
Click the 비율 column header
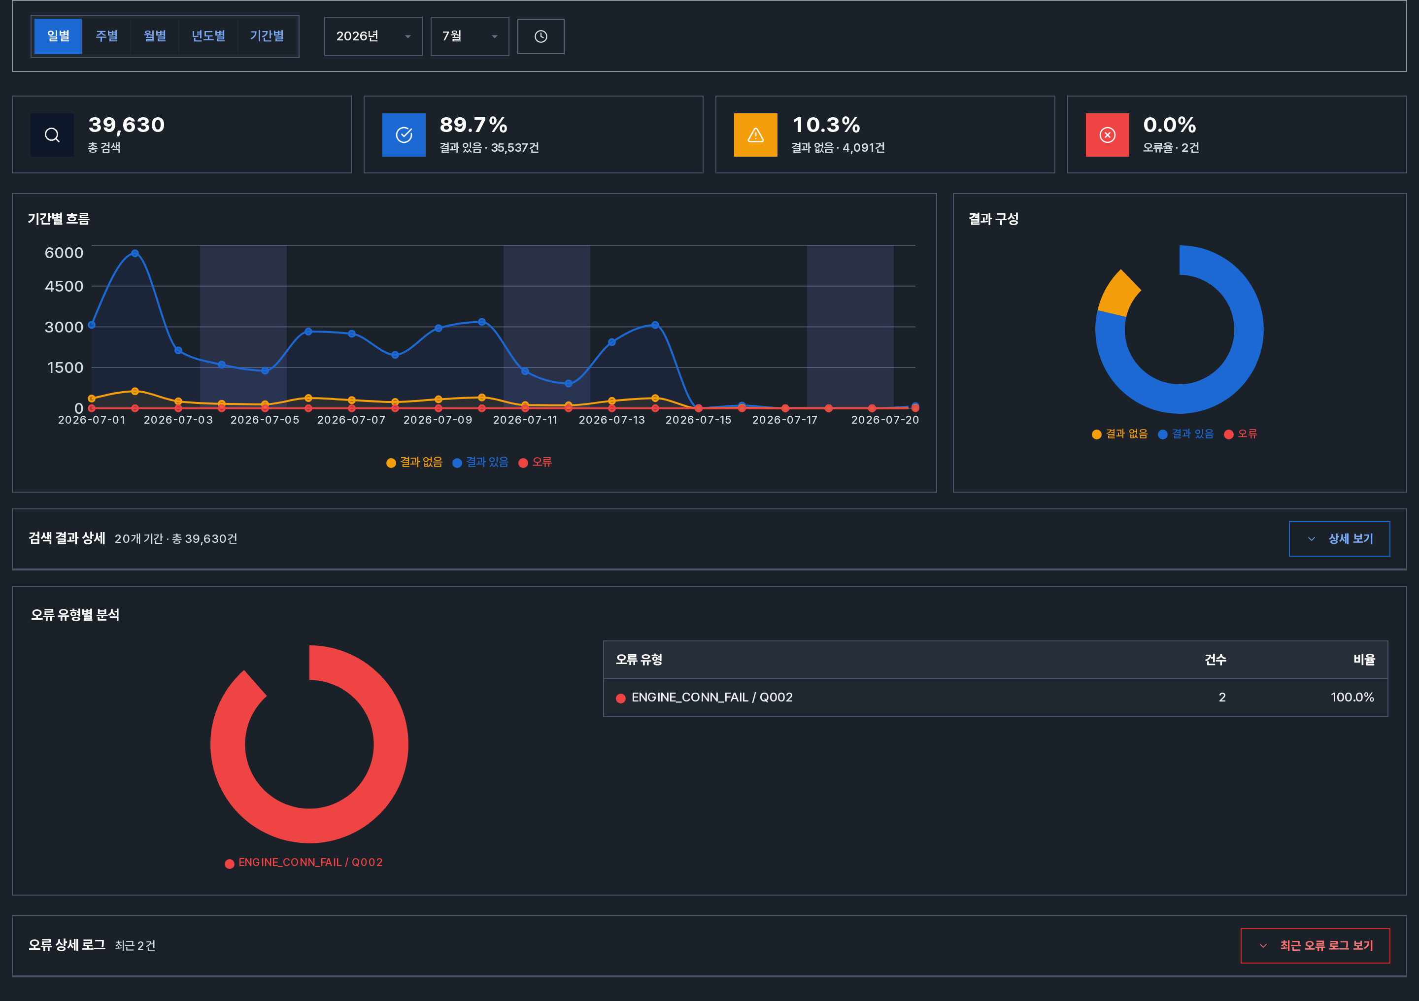pos(1364,659)
